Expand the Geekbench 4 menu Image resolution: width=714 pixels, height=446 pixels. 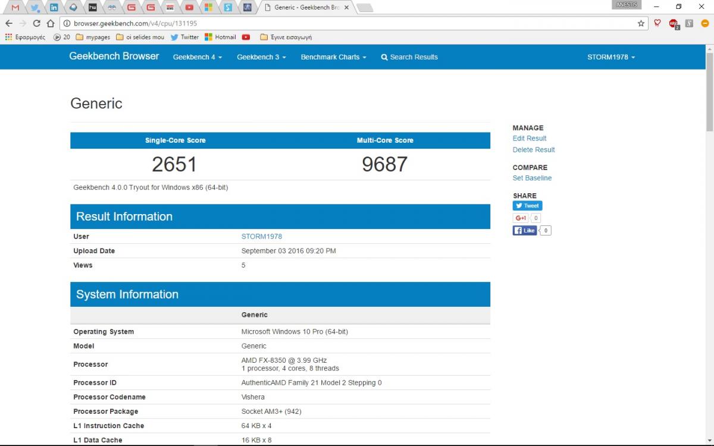tap(198, 57)
